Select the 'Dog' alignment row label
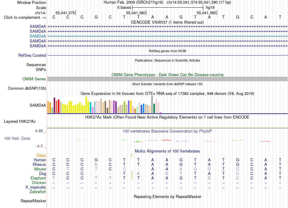The height and width of the screenshot is (208, 288). pos(42,174)
